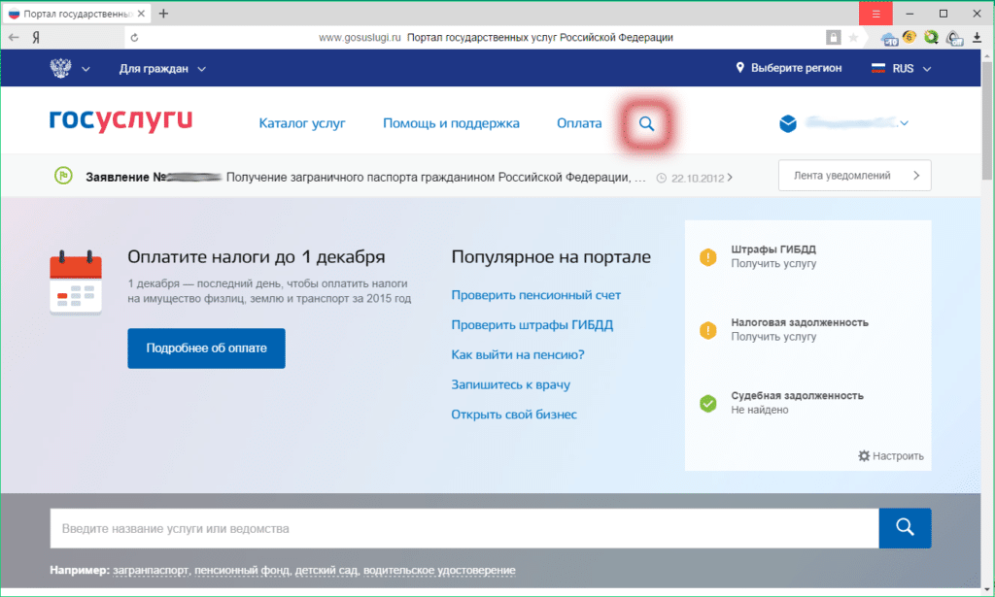Click the magnifier search icon beside Оплата
Viewport: 995px width, 597px height.
[x=646, y=123]
